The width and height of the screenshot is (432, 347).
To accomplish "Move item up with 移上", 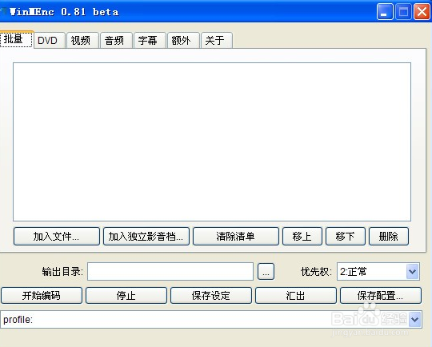I will (302, 237).
